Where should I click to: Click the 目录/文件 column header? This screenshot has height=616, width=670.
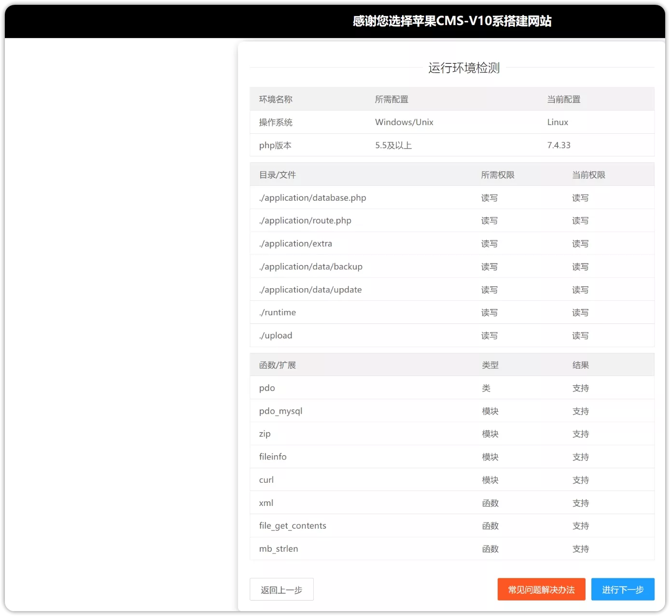[277, 175]
